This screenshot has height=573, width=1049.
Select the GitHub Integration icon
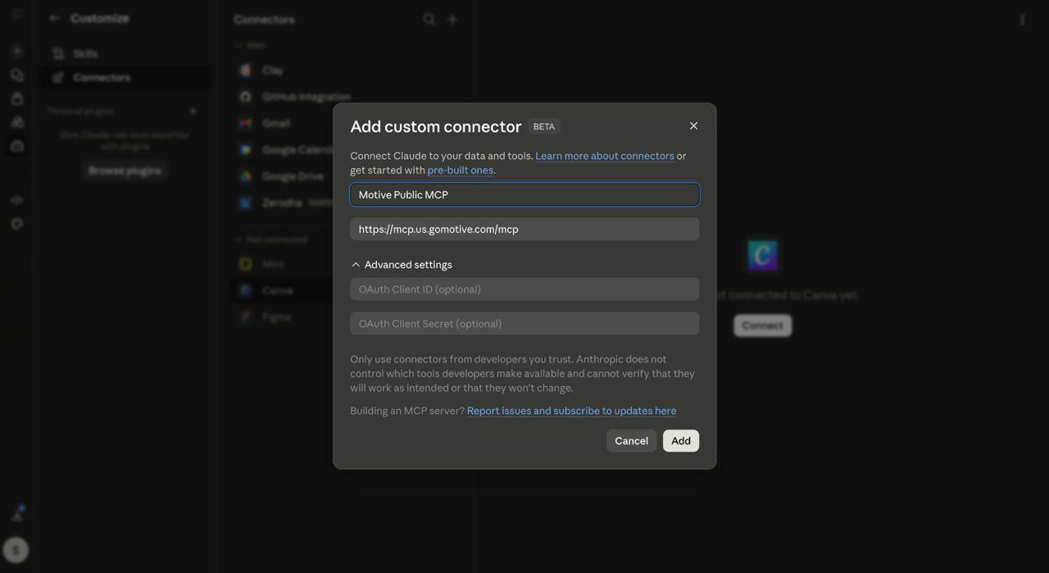(x=246, y=97)
